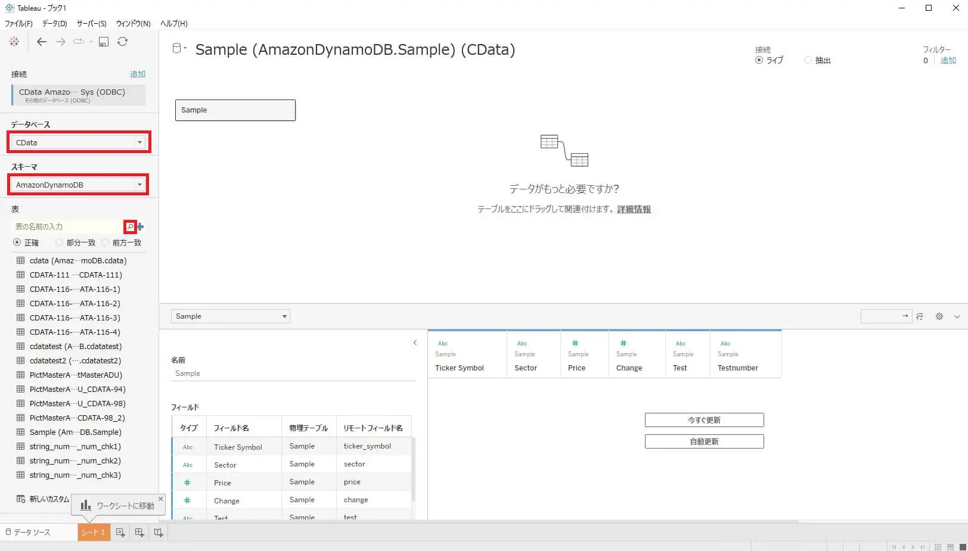The width and height of the screenshot is (968, 551).
Task: Open the データ(D) menu
Action: coord(55,24)
